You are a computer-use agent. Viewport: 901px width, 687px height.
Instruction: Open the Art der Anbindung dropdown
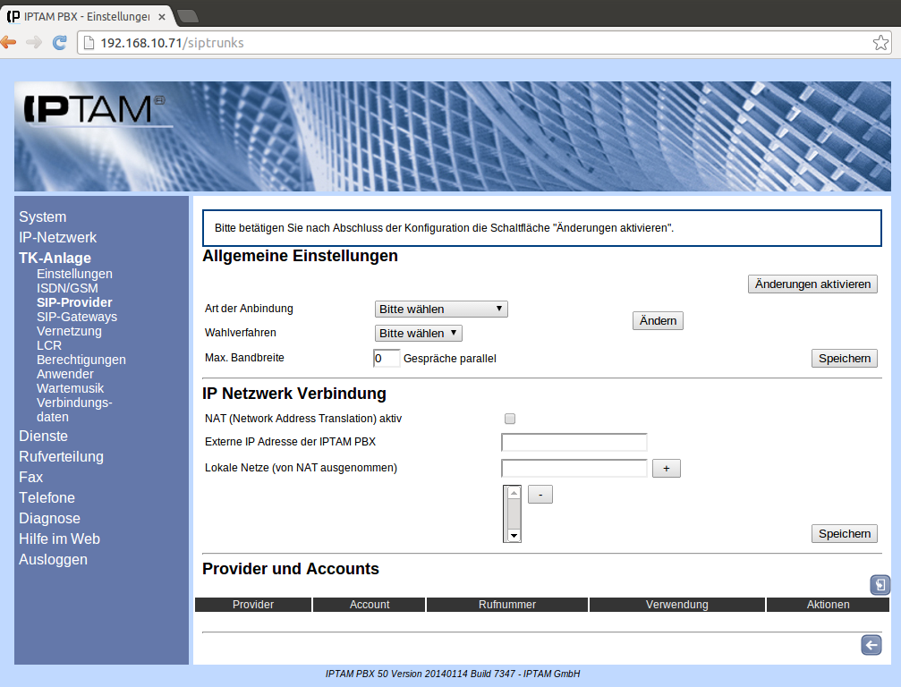click(x=441, y=310)
